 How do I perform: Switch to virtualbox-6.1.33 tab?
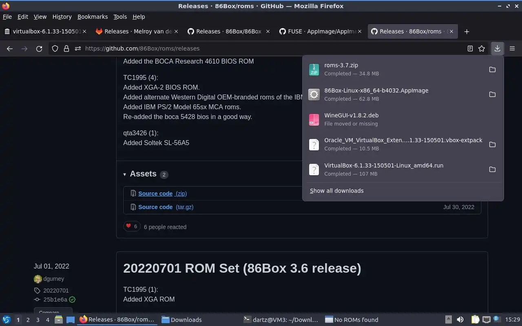point(45,31)
